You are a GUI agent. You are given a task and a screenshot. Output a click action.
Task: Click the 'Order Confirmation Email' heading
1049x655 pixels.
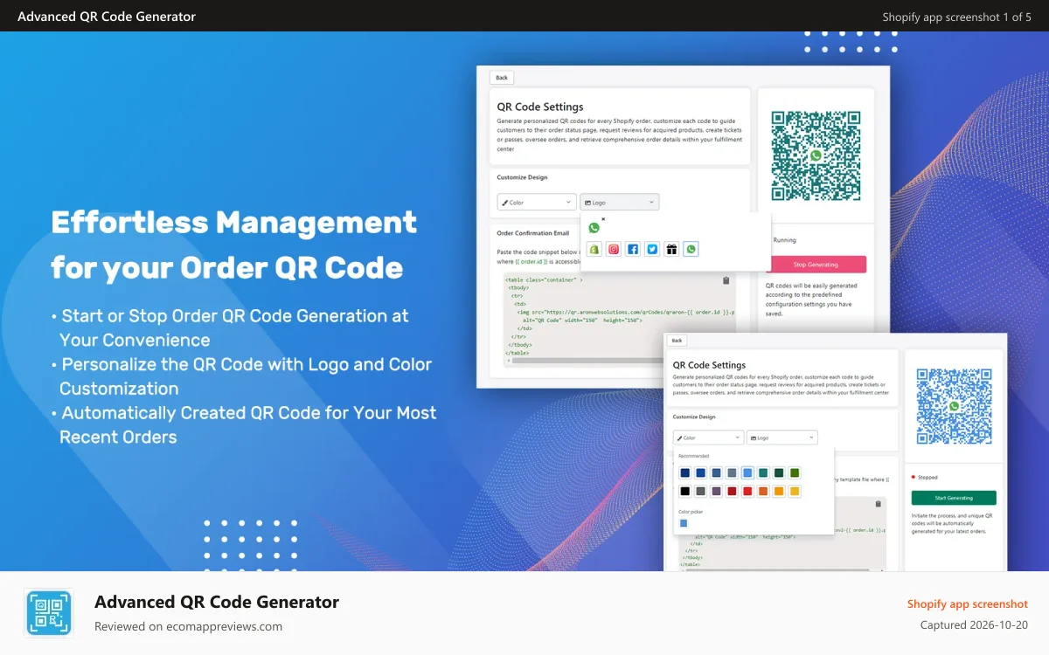tap(533, 233)
